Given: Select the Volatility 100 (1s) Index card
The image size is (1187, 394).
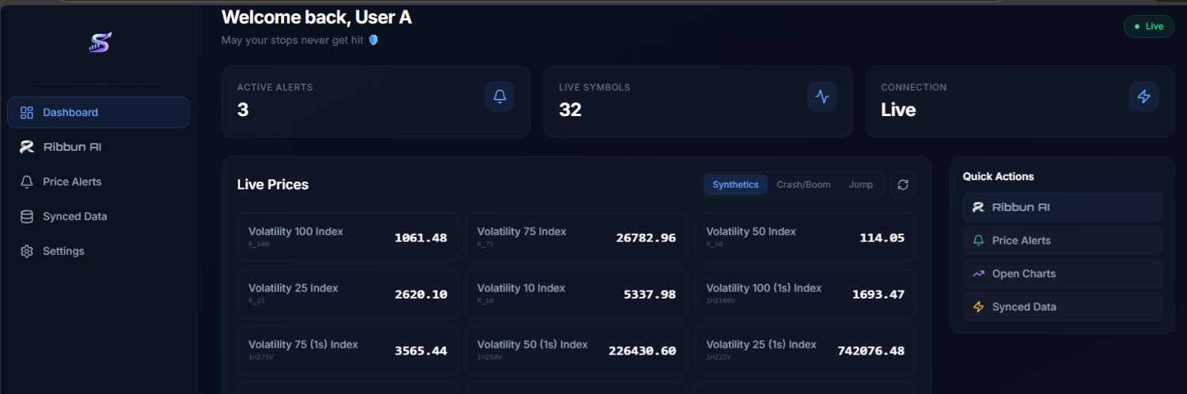Looking at the screenshot, I should tap(805, 294).
